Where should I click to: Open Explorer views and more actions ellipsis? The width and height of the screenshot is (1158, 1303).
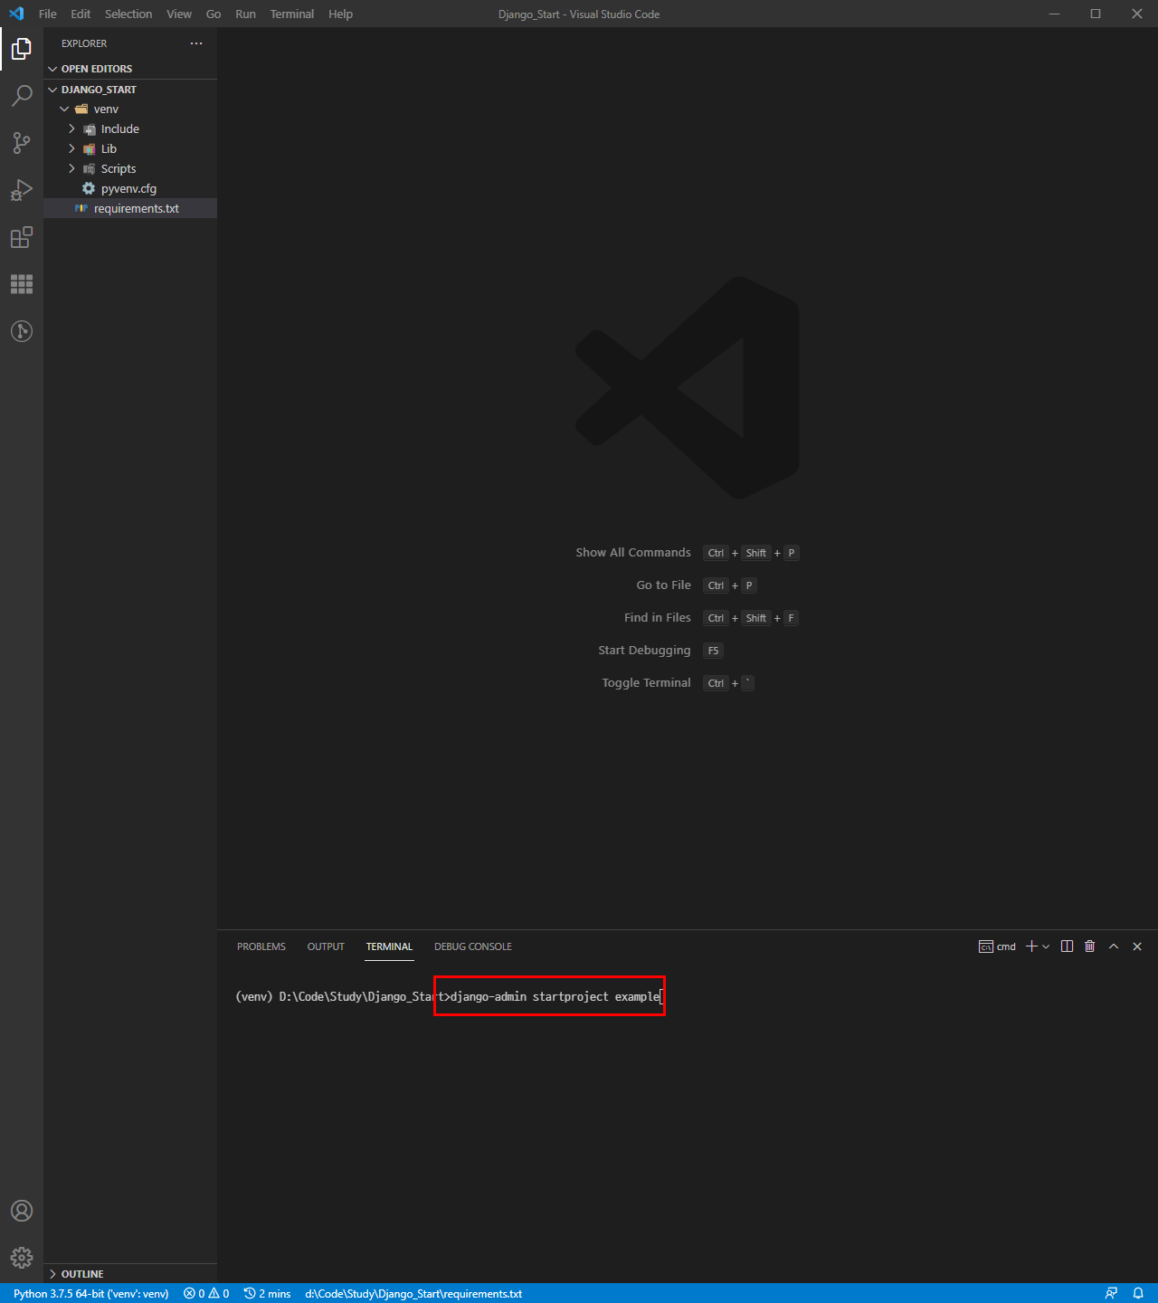point(196,43)
